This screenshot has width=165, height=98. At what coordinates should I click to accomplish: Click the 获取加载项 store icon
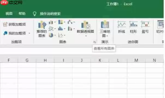click(5, 24)
